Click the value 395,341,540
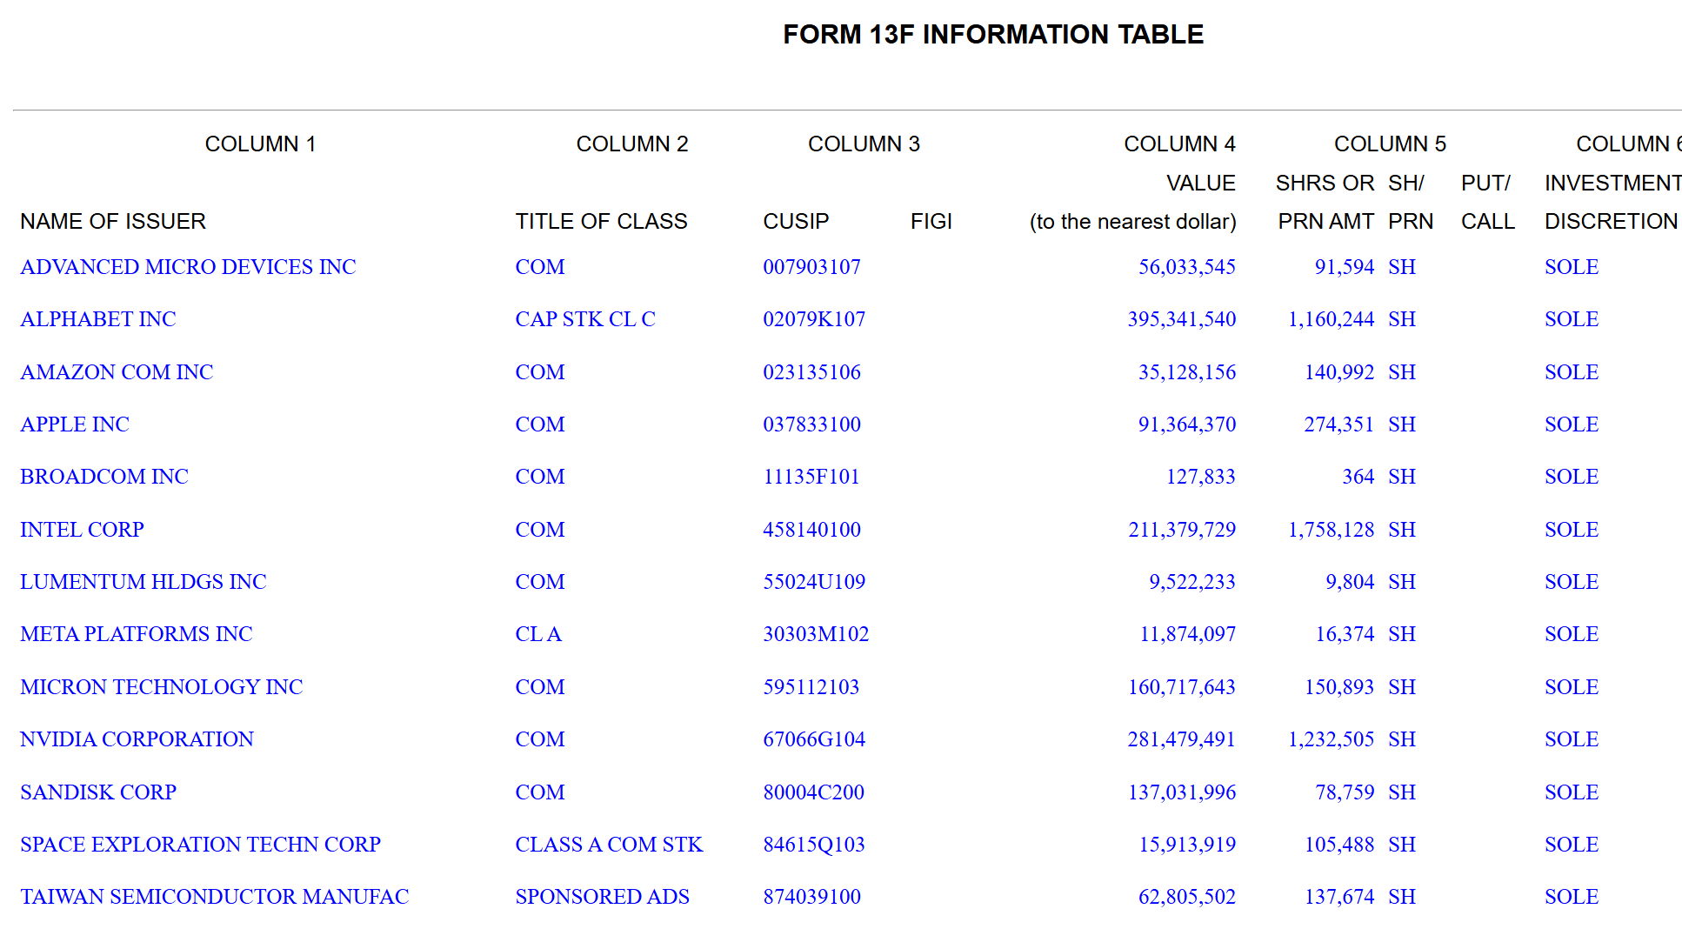Screen dimensions: 1682x929 point(1182,319)
